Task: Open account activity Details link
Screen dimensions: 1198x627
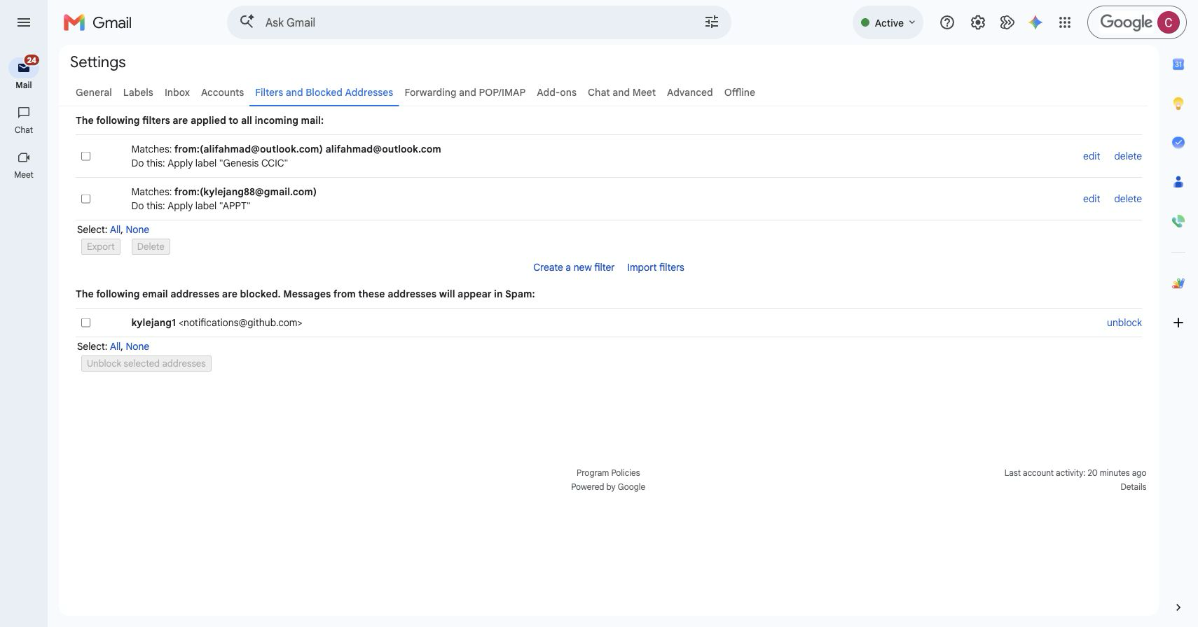Action: click(1133, 487)
